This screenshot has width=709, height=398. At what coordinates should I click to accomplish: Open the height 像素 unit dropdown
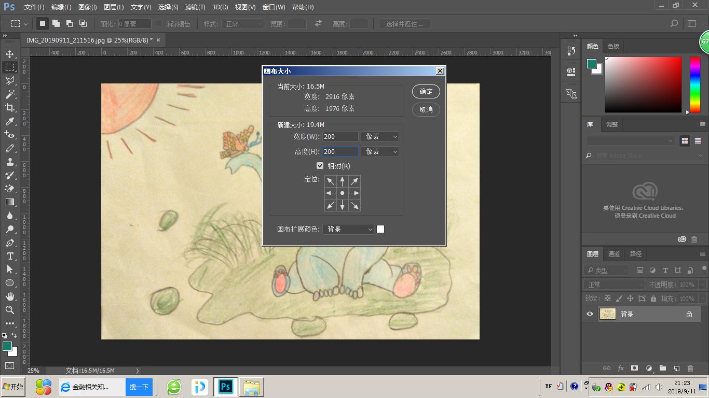click(x=380, y=151)
